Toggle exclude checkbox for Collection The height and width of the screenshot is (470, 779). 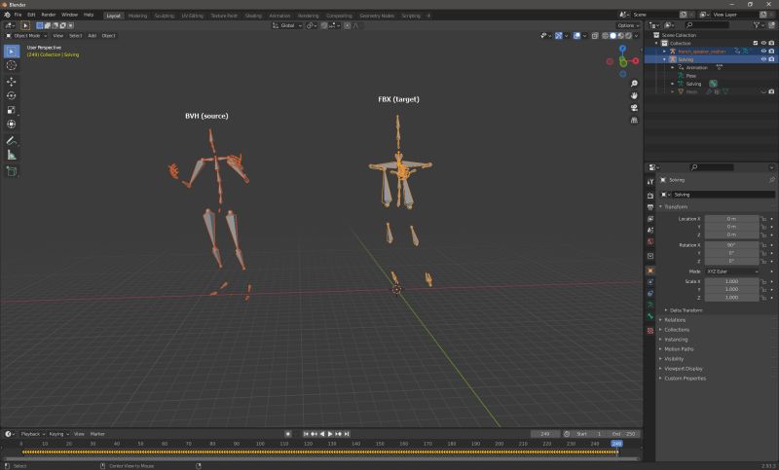tap(756, 43)
